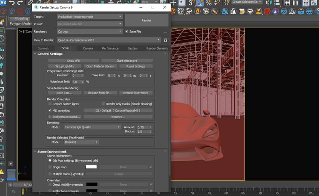Open the View to Render dropdown
The height and width of the screenshot is (196, 319).
pos(109,40)
